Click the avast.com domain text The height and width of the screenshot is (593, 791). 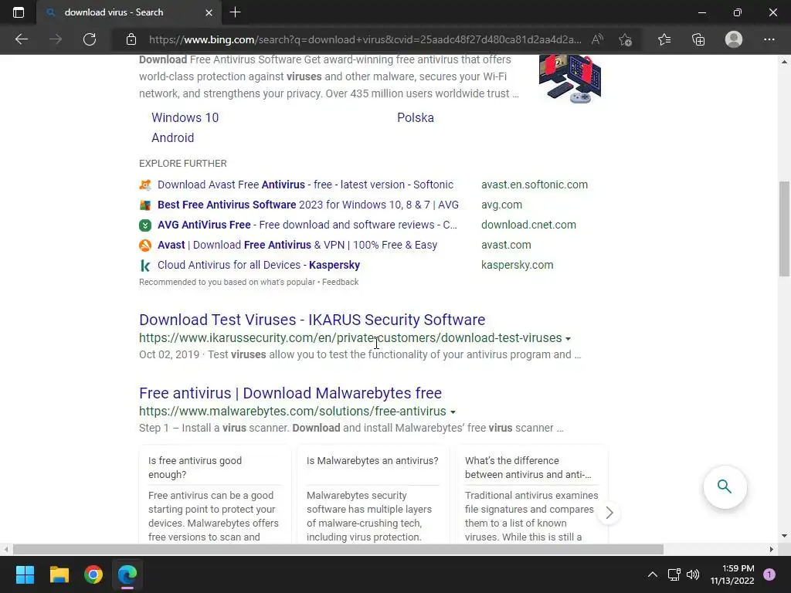tap(506, 245)
